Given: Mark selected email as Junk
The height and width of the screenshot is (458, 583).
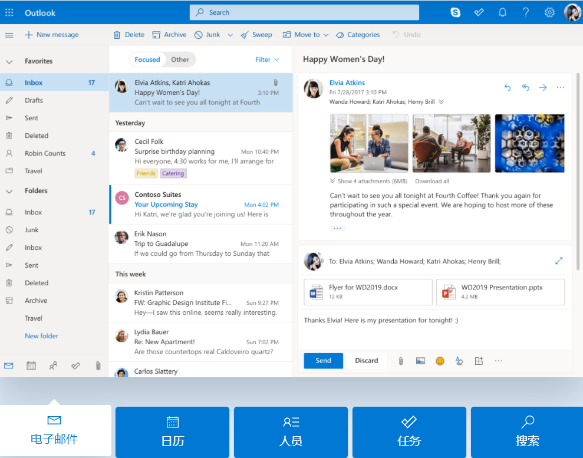Looking at the screenshot, I should pyautogui.click(x=207, y=35).
